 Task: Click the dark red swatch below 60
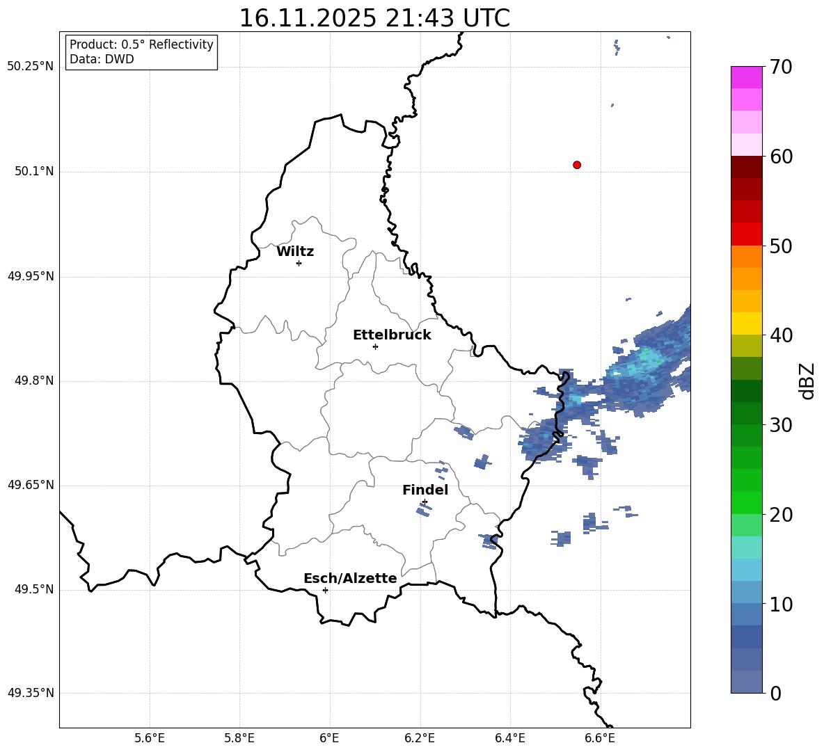747,167
